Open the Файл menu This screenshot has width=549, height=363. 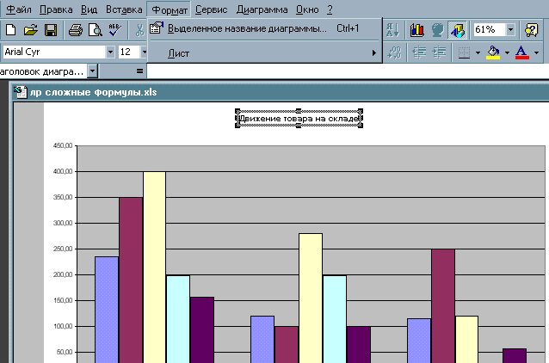19,9
